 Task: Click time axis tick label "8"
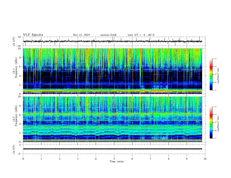169,159
